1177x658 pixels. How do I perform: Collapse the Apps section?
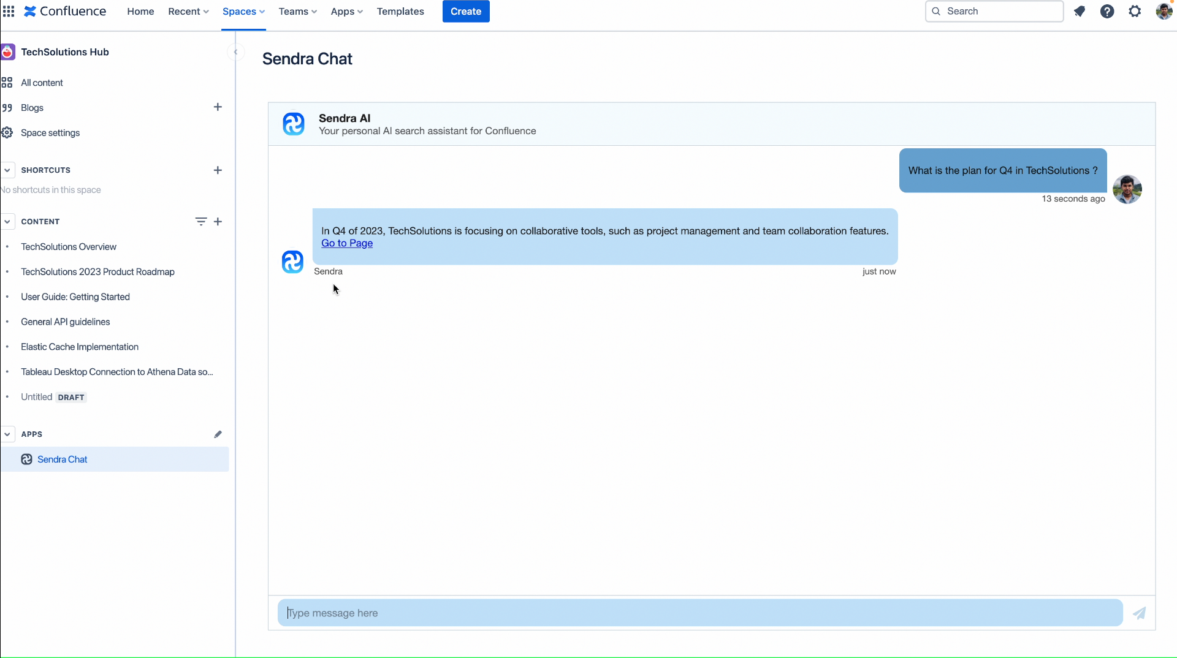[7, 434]
